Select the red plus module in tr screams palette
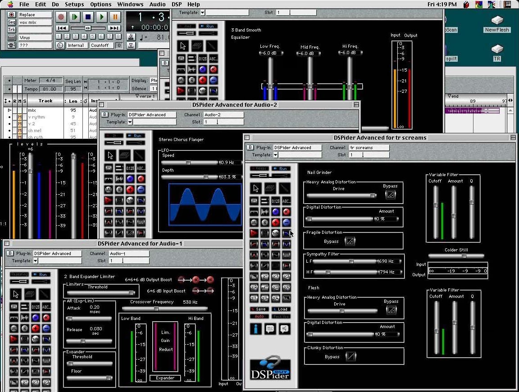 coord(276,222)
